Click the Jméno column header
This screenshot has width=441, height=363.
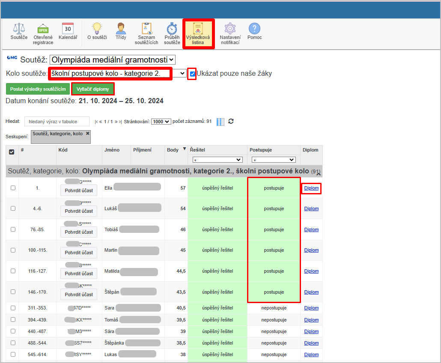[112, 150]
